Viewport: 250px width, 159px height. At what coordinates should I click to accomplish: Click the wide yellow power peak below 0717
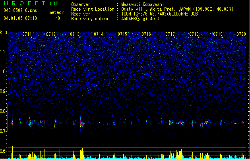pyautogui.click(x=180, y=154)
